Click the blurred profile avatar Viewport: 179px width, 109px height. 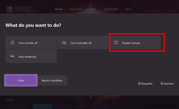pyautogui.click(x=9, y=10)
